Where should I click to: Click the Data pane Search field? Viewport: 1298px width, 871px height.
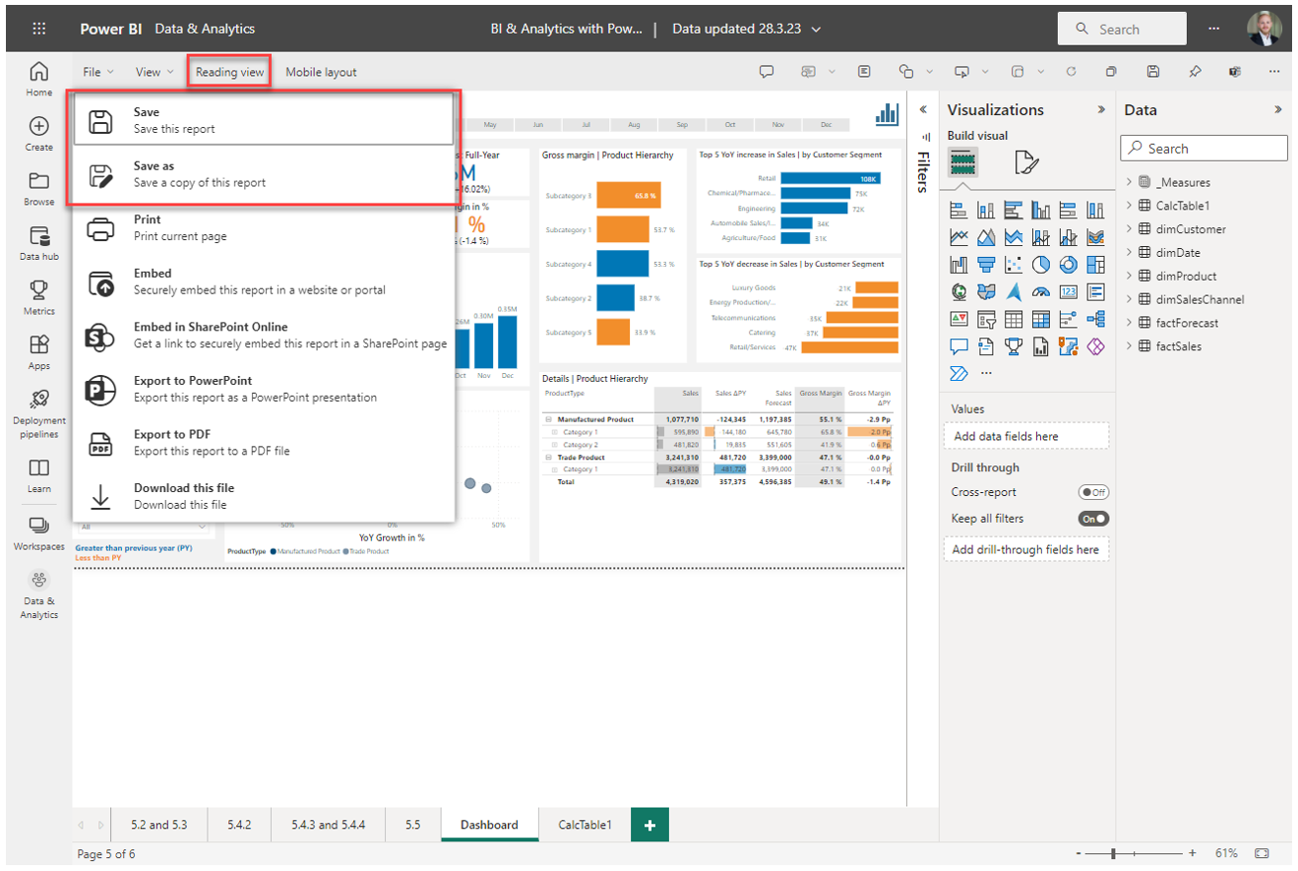click(x=1204, y=149)
